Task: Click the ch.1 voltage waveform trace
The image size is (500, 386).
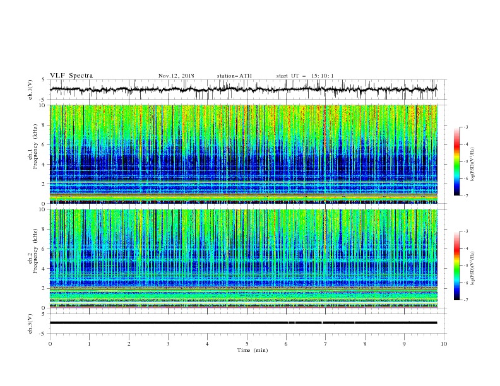Action: (244, 90)
